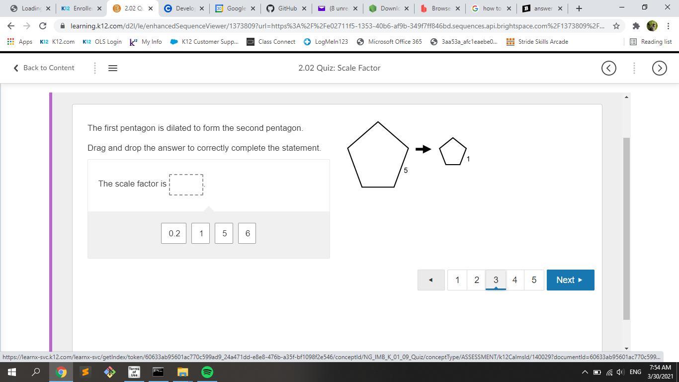Viewport: 679px width, 382px height.
Task: Open network settings in system tray
Action: (609, 372)
